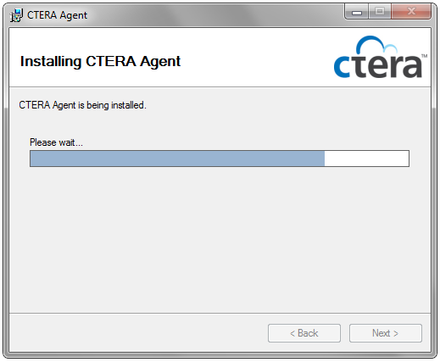
Task: Click the disabled Next button
Action: pos(386,333)
